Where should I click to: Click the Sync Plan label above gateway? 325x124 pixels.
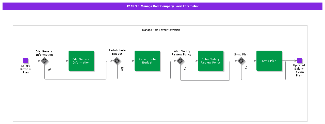[241, 54]
